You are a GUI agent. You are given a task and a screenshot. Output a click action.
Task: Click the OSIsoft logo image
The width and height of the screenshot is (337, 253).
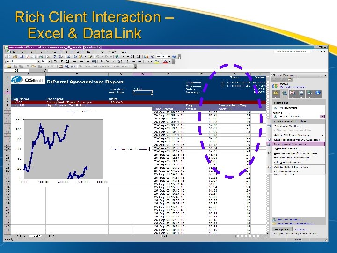(x=28, y=80)
